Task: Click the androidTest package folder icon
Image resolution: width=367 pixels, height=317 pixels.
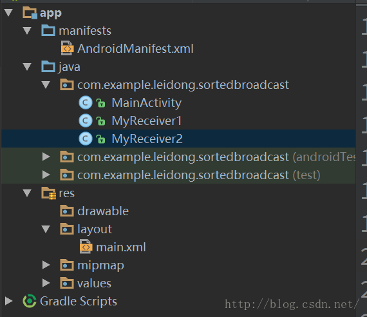Action: coord(67,157)
